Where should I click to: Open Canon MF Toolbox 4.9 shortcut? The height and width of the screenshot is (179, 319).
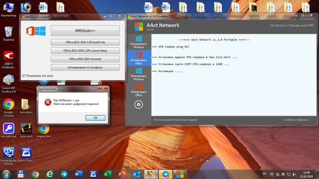tap(8, 84)
